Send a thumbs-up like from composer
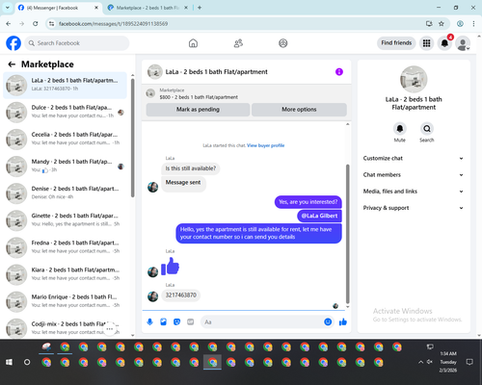The height and width of the screenshot is (385, 482). pos(343,321)
